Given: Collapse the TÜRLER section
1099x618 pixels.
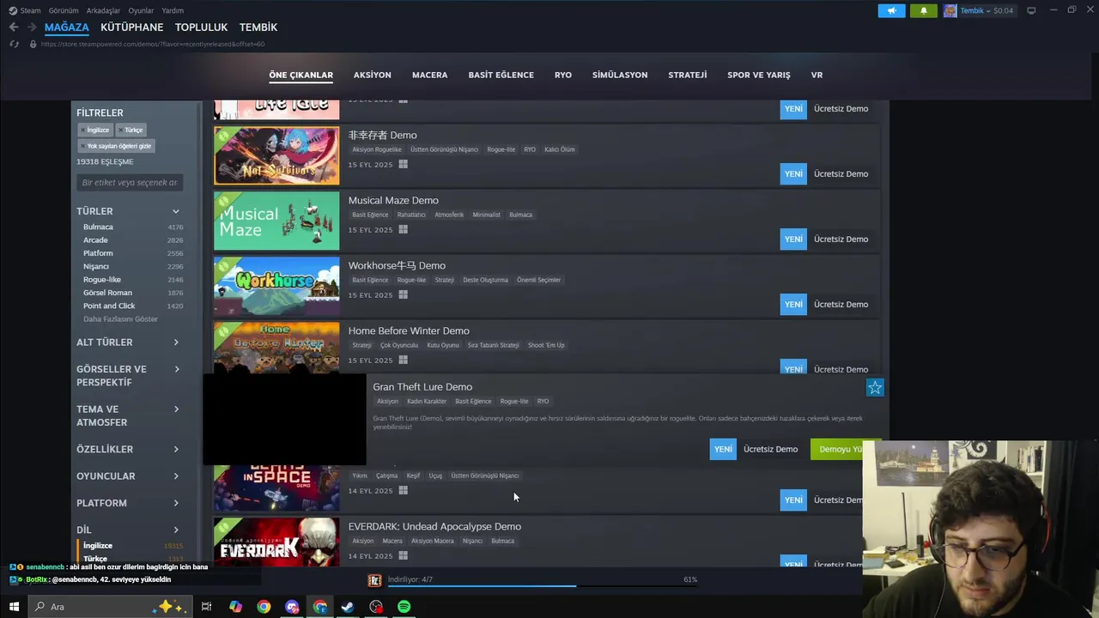Looking at the screenshot, I should 129,211.
